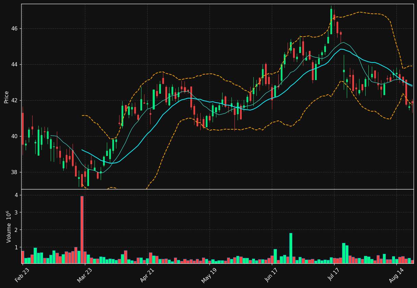Image resolution: width=417 pixels, height=288 pixels.
Task: Click the "Volume 10⁶" axis label
Action: coord(9,226)
